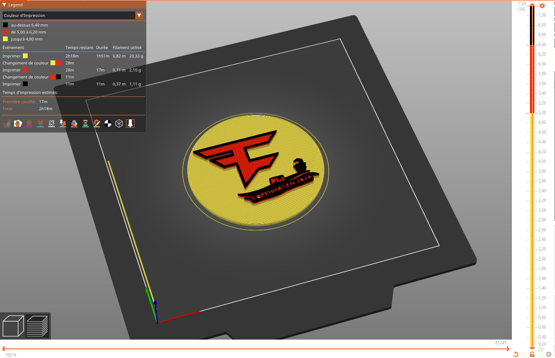This screenshot has width=555, height=358.
Task: Switch to 3D editor view cube
Action: (13, 326)
